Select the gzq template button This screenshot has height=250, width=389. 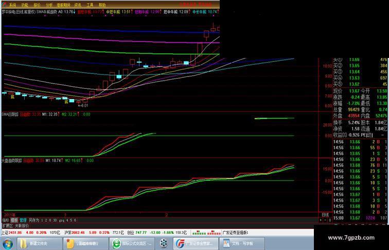pos(62,220)
